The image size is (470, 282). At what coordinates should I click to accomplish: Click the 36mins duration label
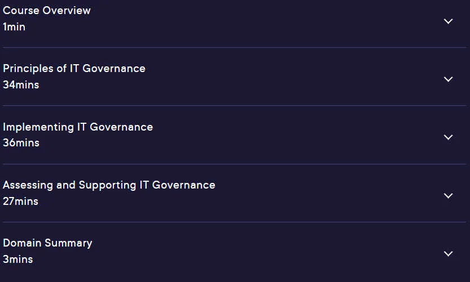click(x=21, y=143)
